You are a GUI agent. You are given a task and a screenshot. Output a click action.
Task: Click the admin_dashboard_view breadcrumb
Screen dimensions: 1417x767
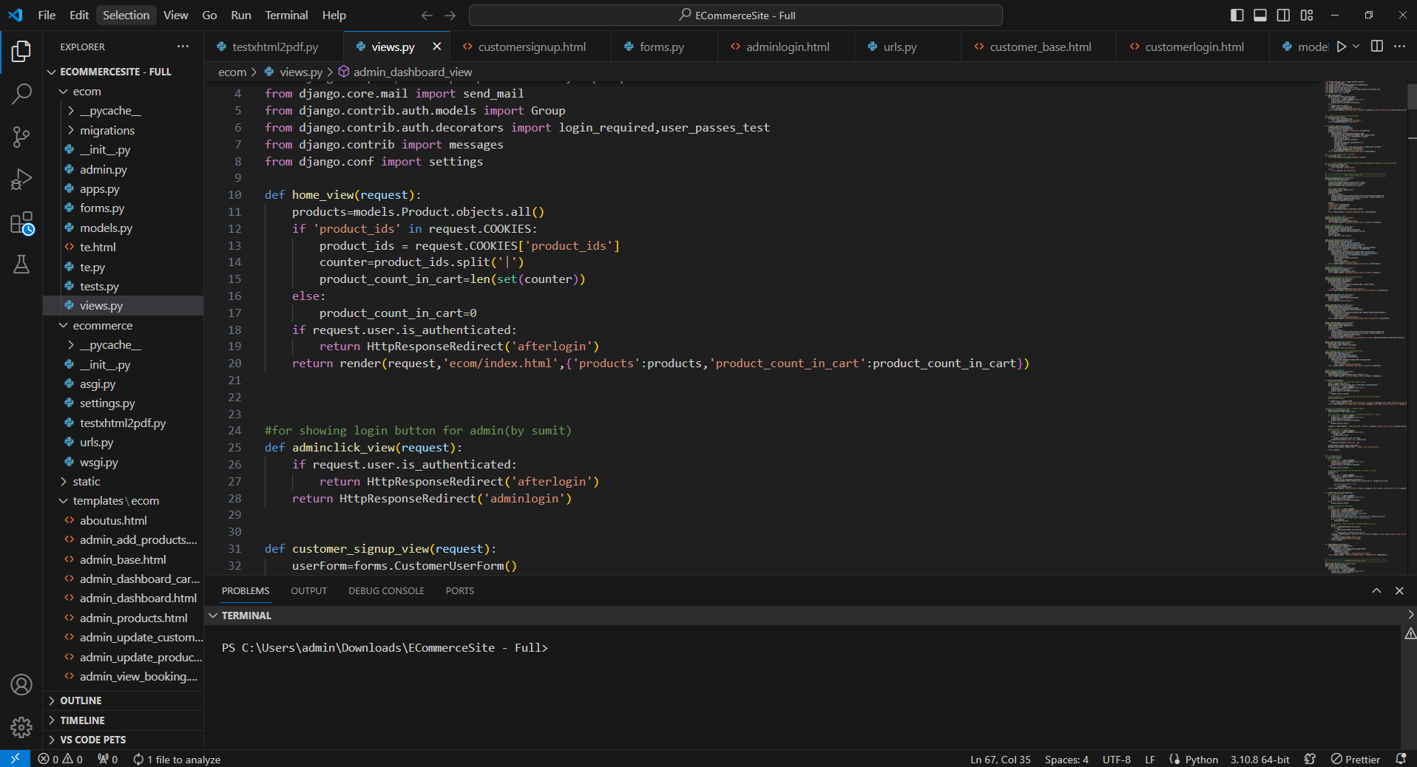coord(405,72)
